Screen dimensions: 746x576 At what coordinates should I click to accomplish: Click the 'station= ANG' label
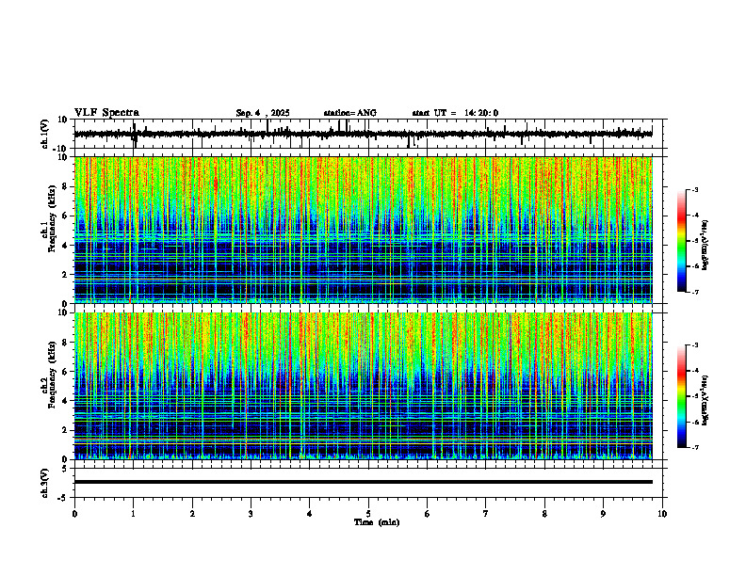(350, 113)
